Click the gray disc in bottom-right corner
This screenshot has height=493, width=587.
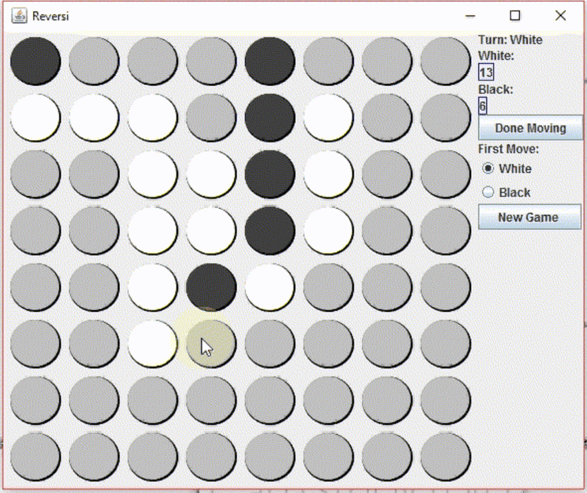[445, 457]
